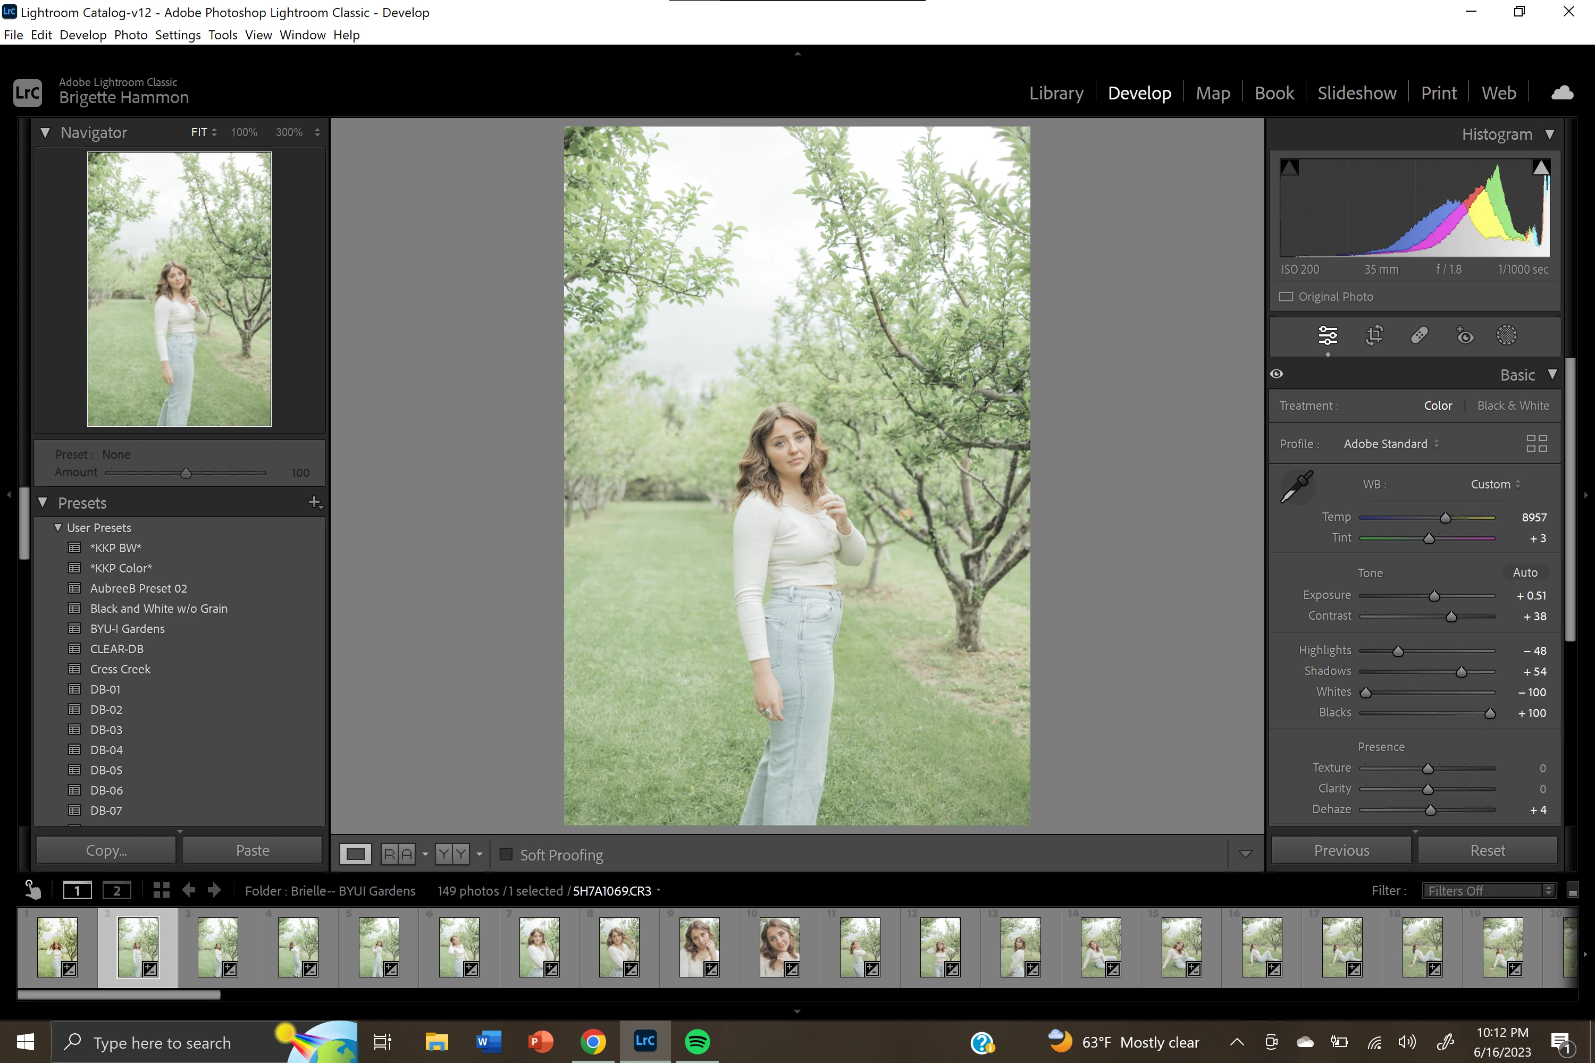
Task: Switch to filmstrip grid view icon
Action: 161,890
